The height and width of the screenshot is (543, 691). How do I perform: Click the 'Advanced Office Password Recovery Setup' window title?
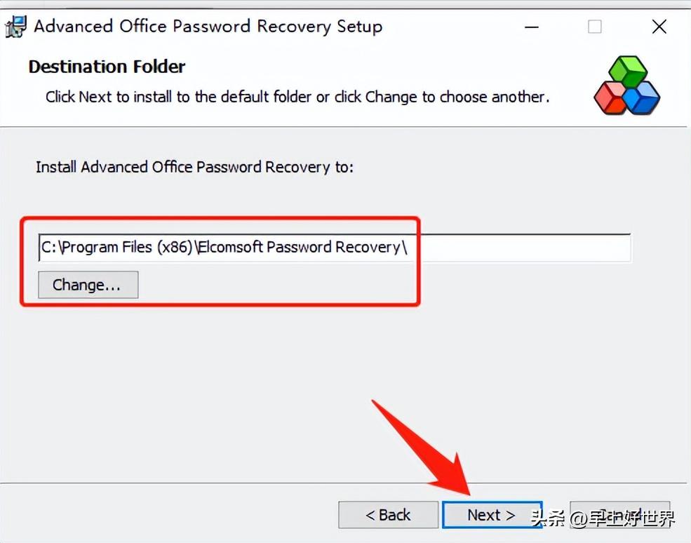point(208,27)
